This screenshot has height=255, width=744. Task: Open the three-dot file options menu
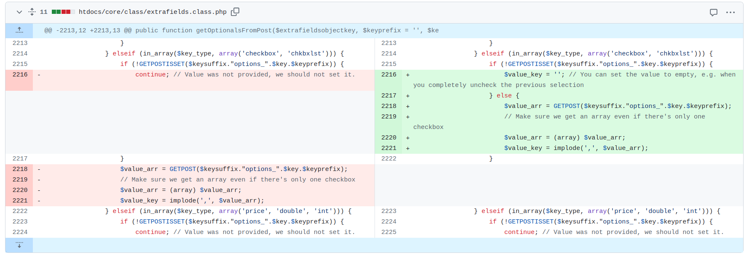(730, 12)
